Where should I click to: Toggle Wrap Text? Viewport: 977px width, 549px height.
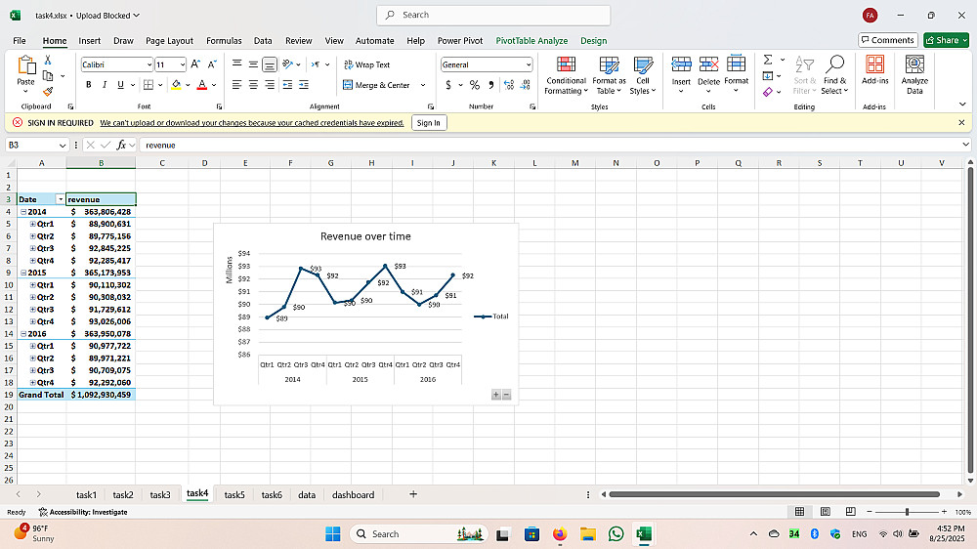pyautogui.click(x=367, y=64)
